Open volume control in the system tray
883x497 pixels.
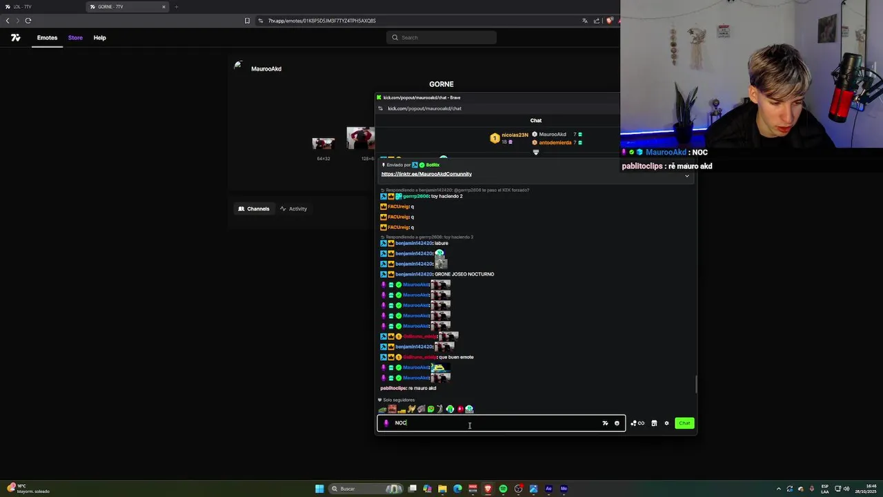tap(846, 489)
